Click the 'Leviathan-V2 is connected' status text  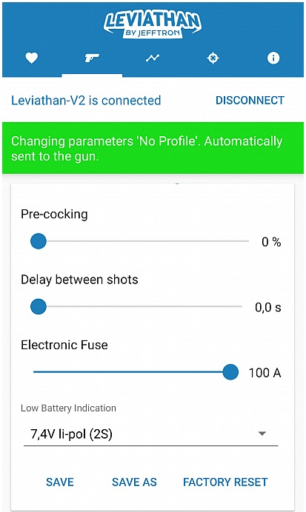coord(86,100)
